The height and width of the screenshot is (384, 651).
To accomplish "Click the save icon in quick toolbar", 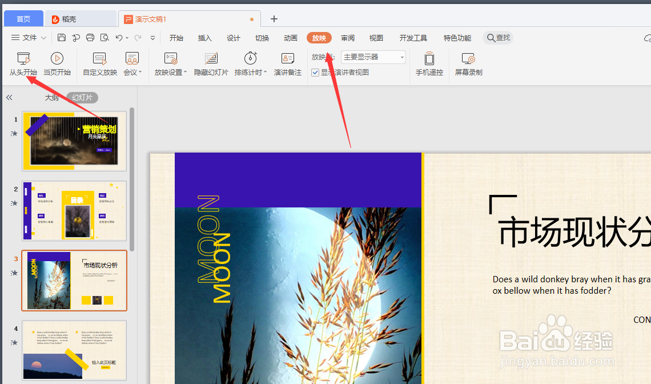I will tap(62, 38).
